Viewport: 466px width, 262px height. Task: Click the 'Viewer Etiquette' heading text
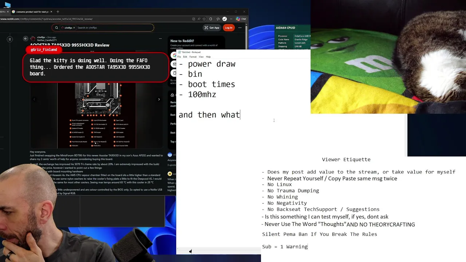point(346,159)
